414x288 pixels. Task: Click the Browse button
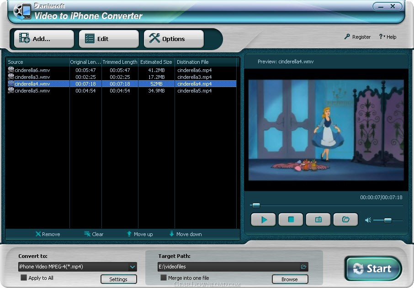290,279
